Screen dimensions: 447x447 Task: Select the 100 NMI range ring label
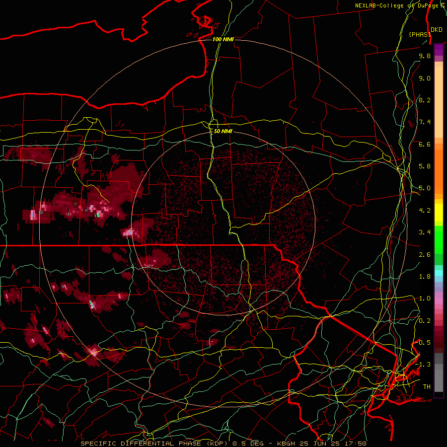point(223,39)
